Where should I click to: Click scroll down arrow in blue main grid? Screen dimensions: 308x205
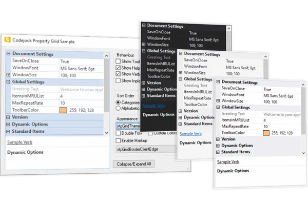(106, 133)
